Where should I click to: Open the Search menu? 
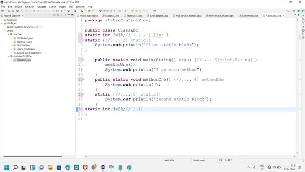[x=52, y=7]
